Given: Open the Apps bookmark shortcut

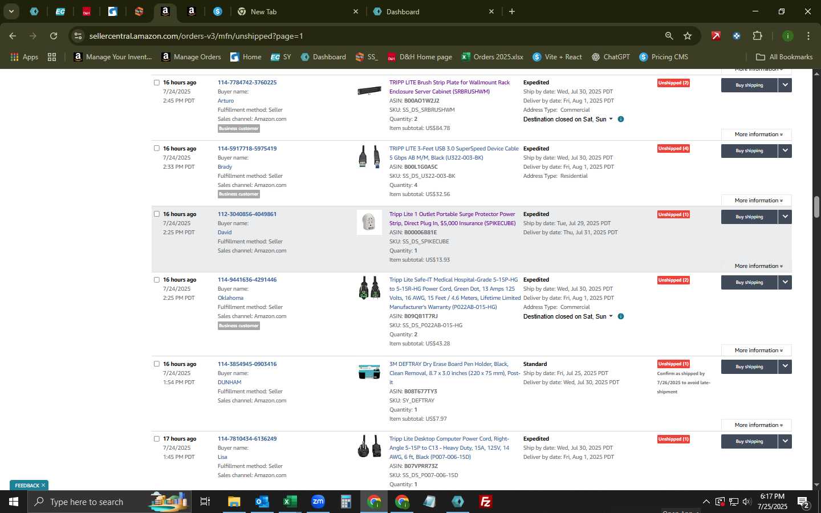Looking at the screenshot, I should tap(24, 57).
